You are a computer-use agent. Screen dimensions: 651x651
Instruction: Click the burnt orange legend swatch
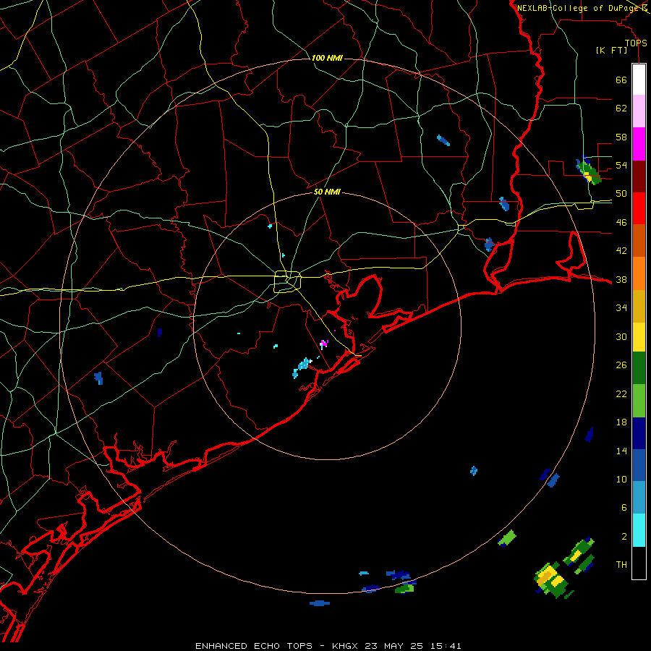(639, 240)
